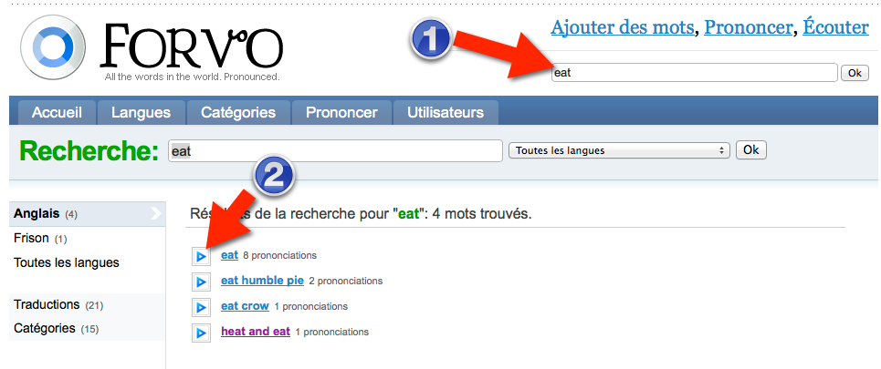Screen dimensions: 881x369
Task: Play the pronunciation of "eat"
Action: point(201,256)
